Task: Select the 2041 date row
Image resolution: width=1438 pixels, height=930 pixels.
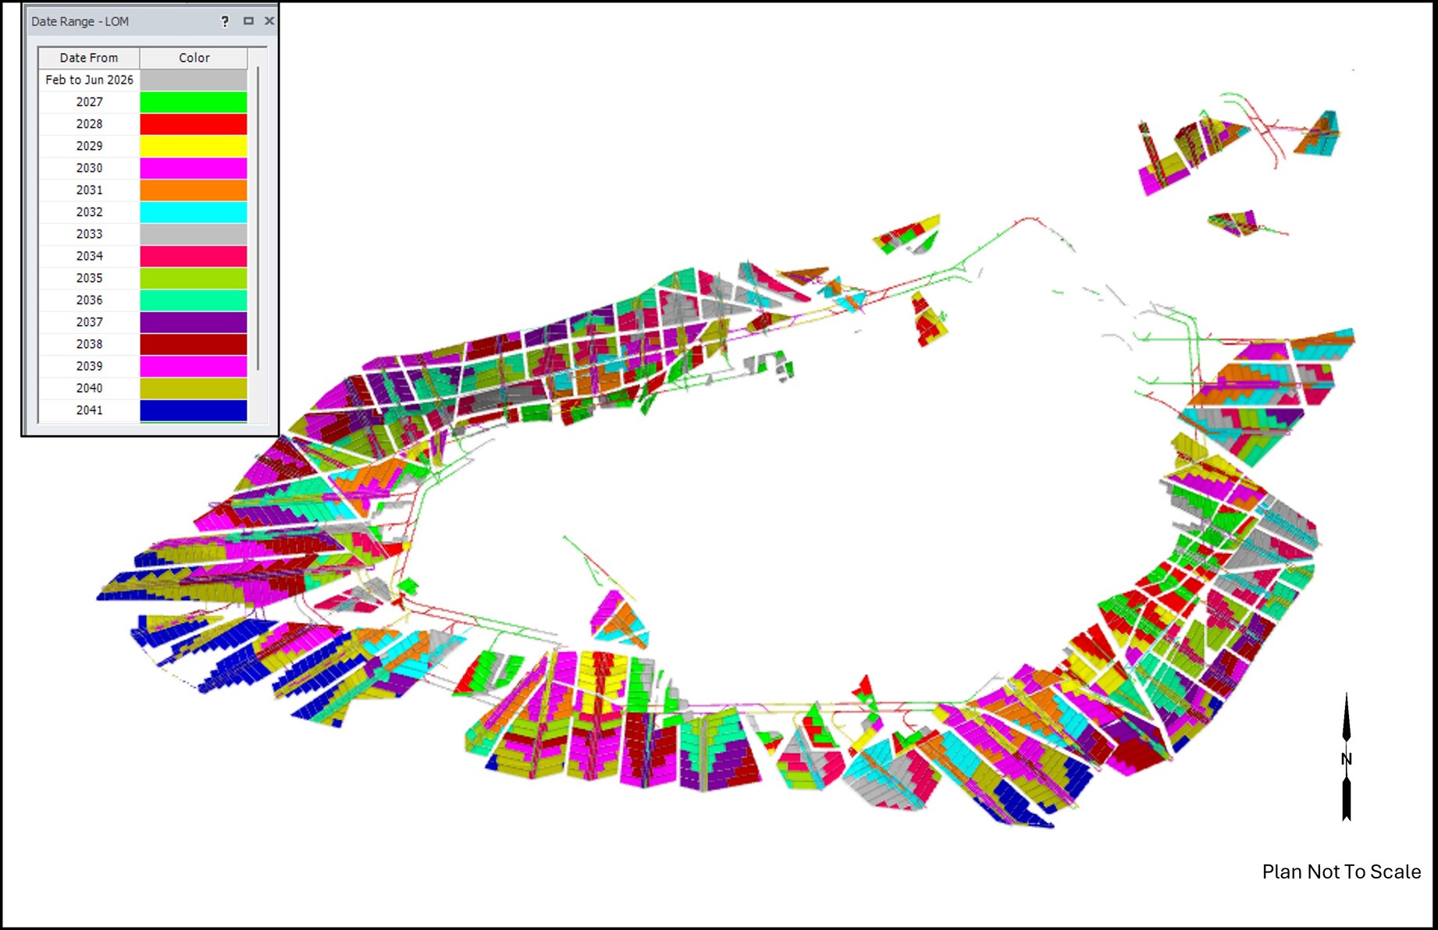Action: coord(143,410)
